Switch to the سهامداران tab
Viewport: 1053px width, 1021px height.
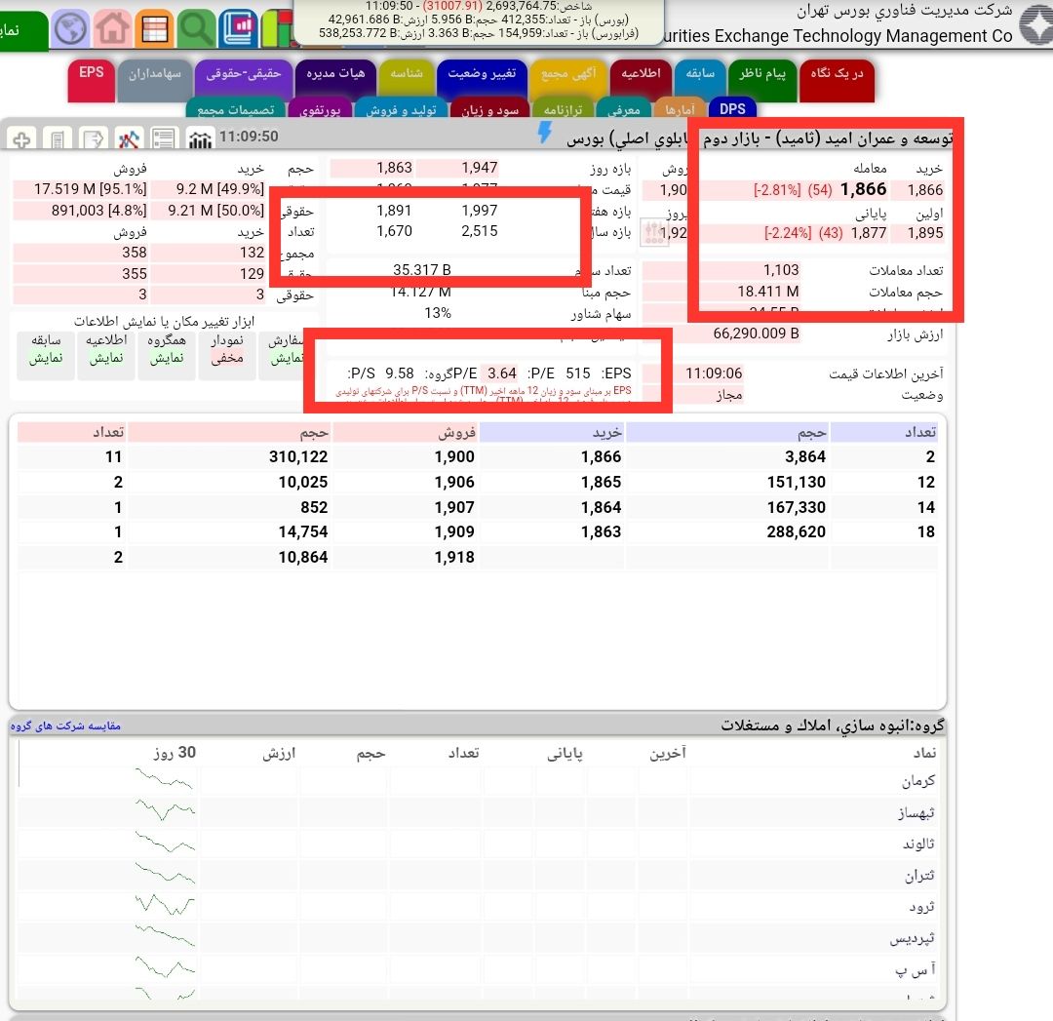pyautogui.click(x=154, y=80)
